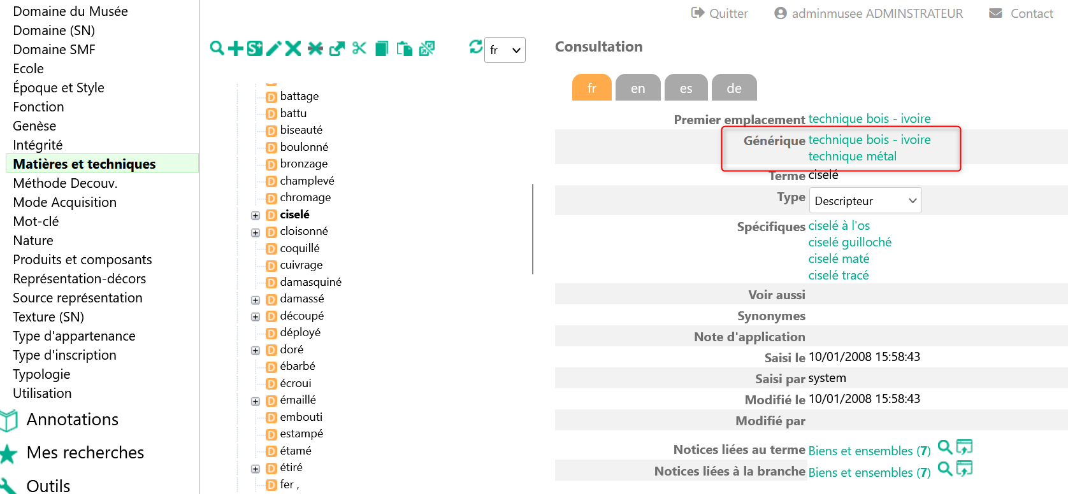
Task: Click the pencil edit icon
Action: click(274, 48)
